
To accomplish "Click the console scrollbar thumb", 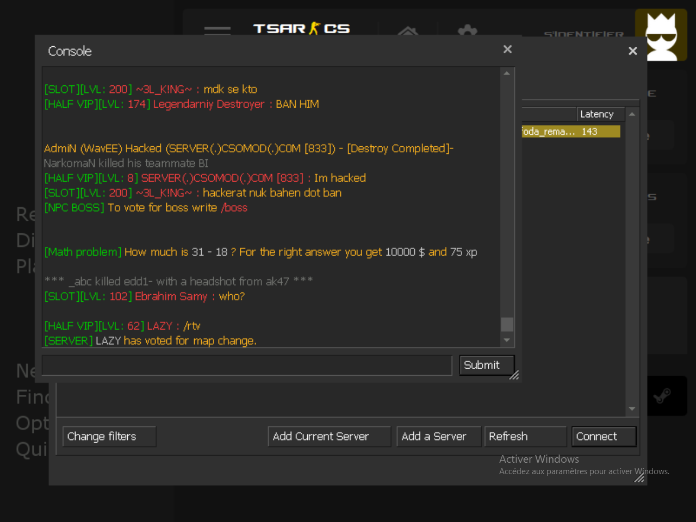I will [507, 324].
